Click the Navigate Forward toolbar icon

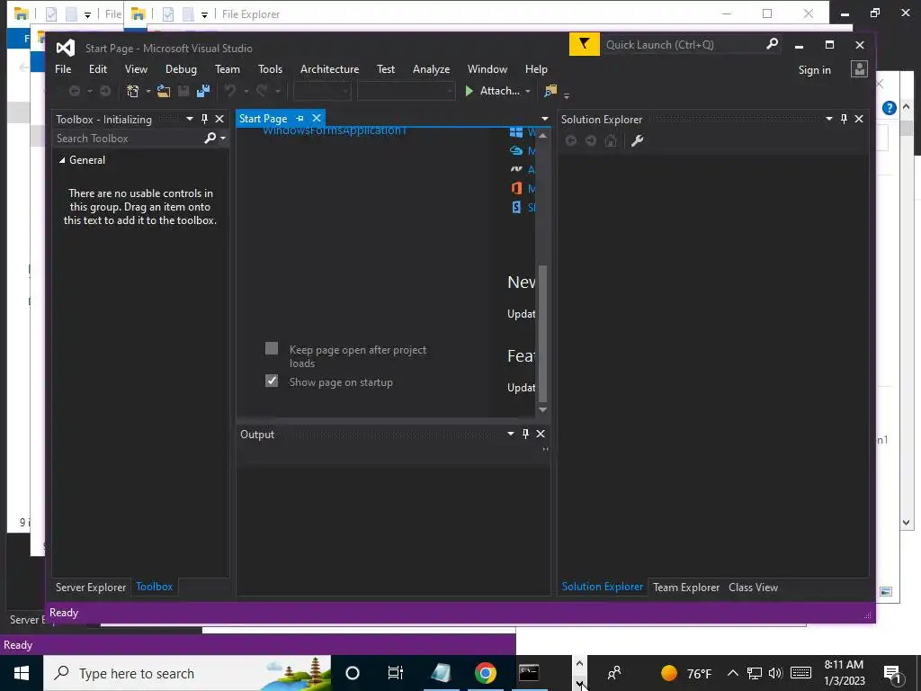point(105,91)
